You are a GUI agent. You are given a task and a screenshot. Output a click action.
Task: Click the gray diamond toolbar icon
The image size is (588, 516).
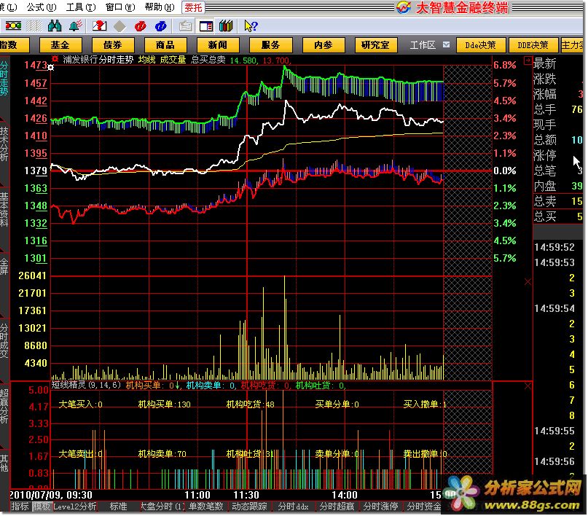tap(119, 26)
